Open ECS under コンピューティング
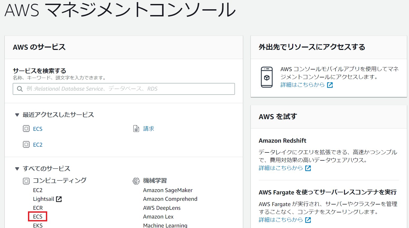409x228 pixels. pyautogui.click(x=38, y=217)
